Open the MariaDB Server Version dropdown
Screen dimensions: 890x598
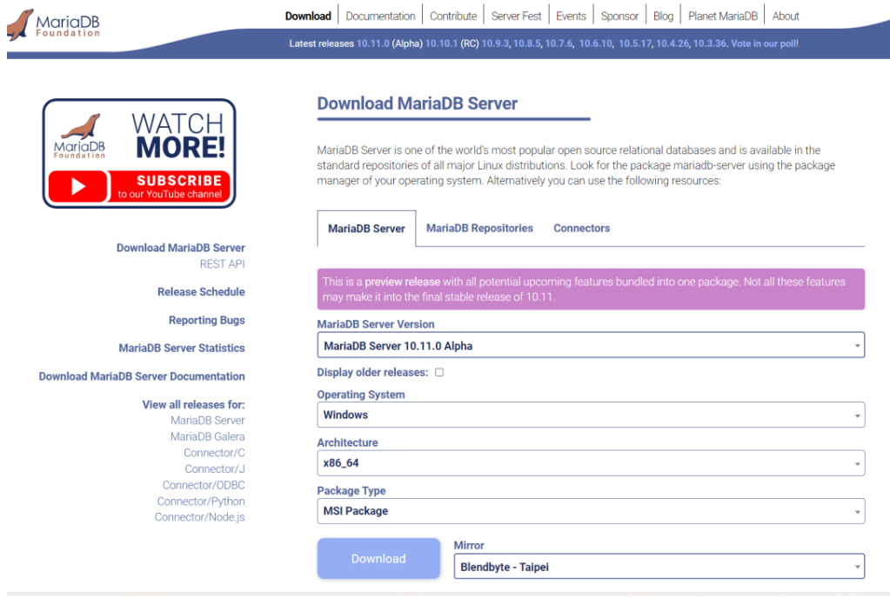coord(591,345)
